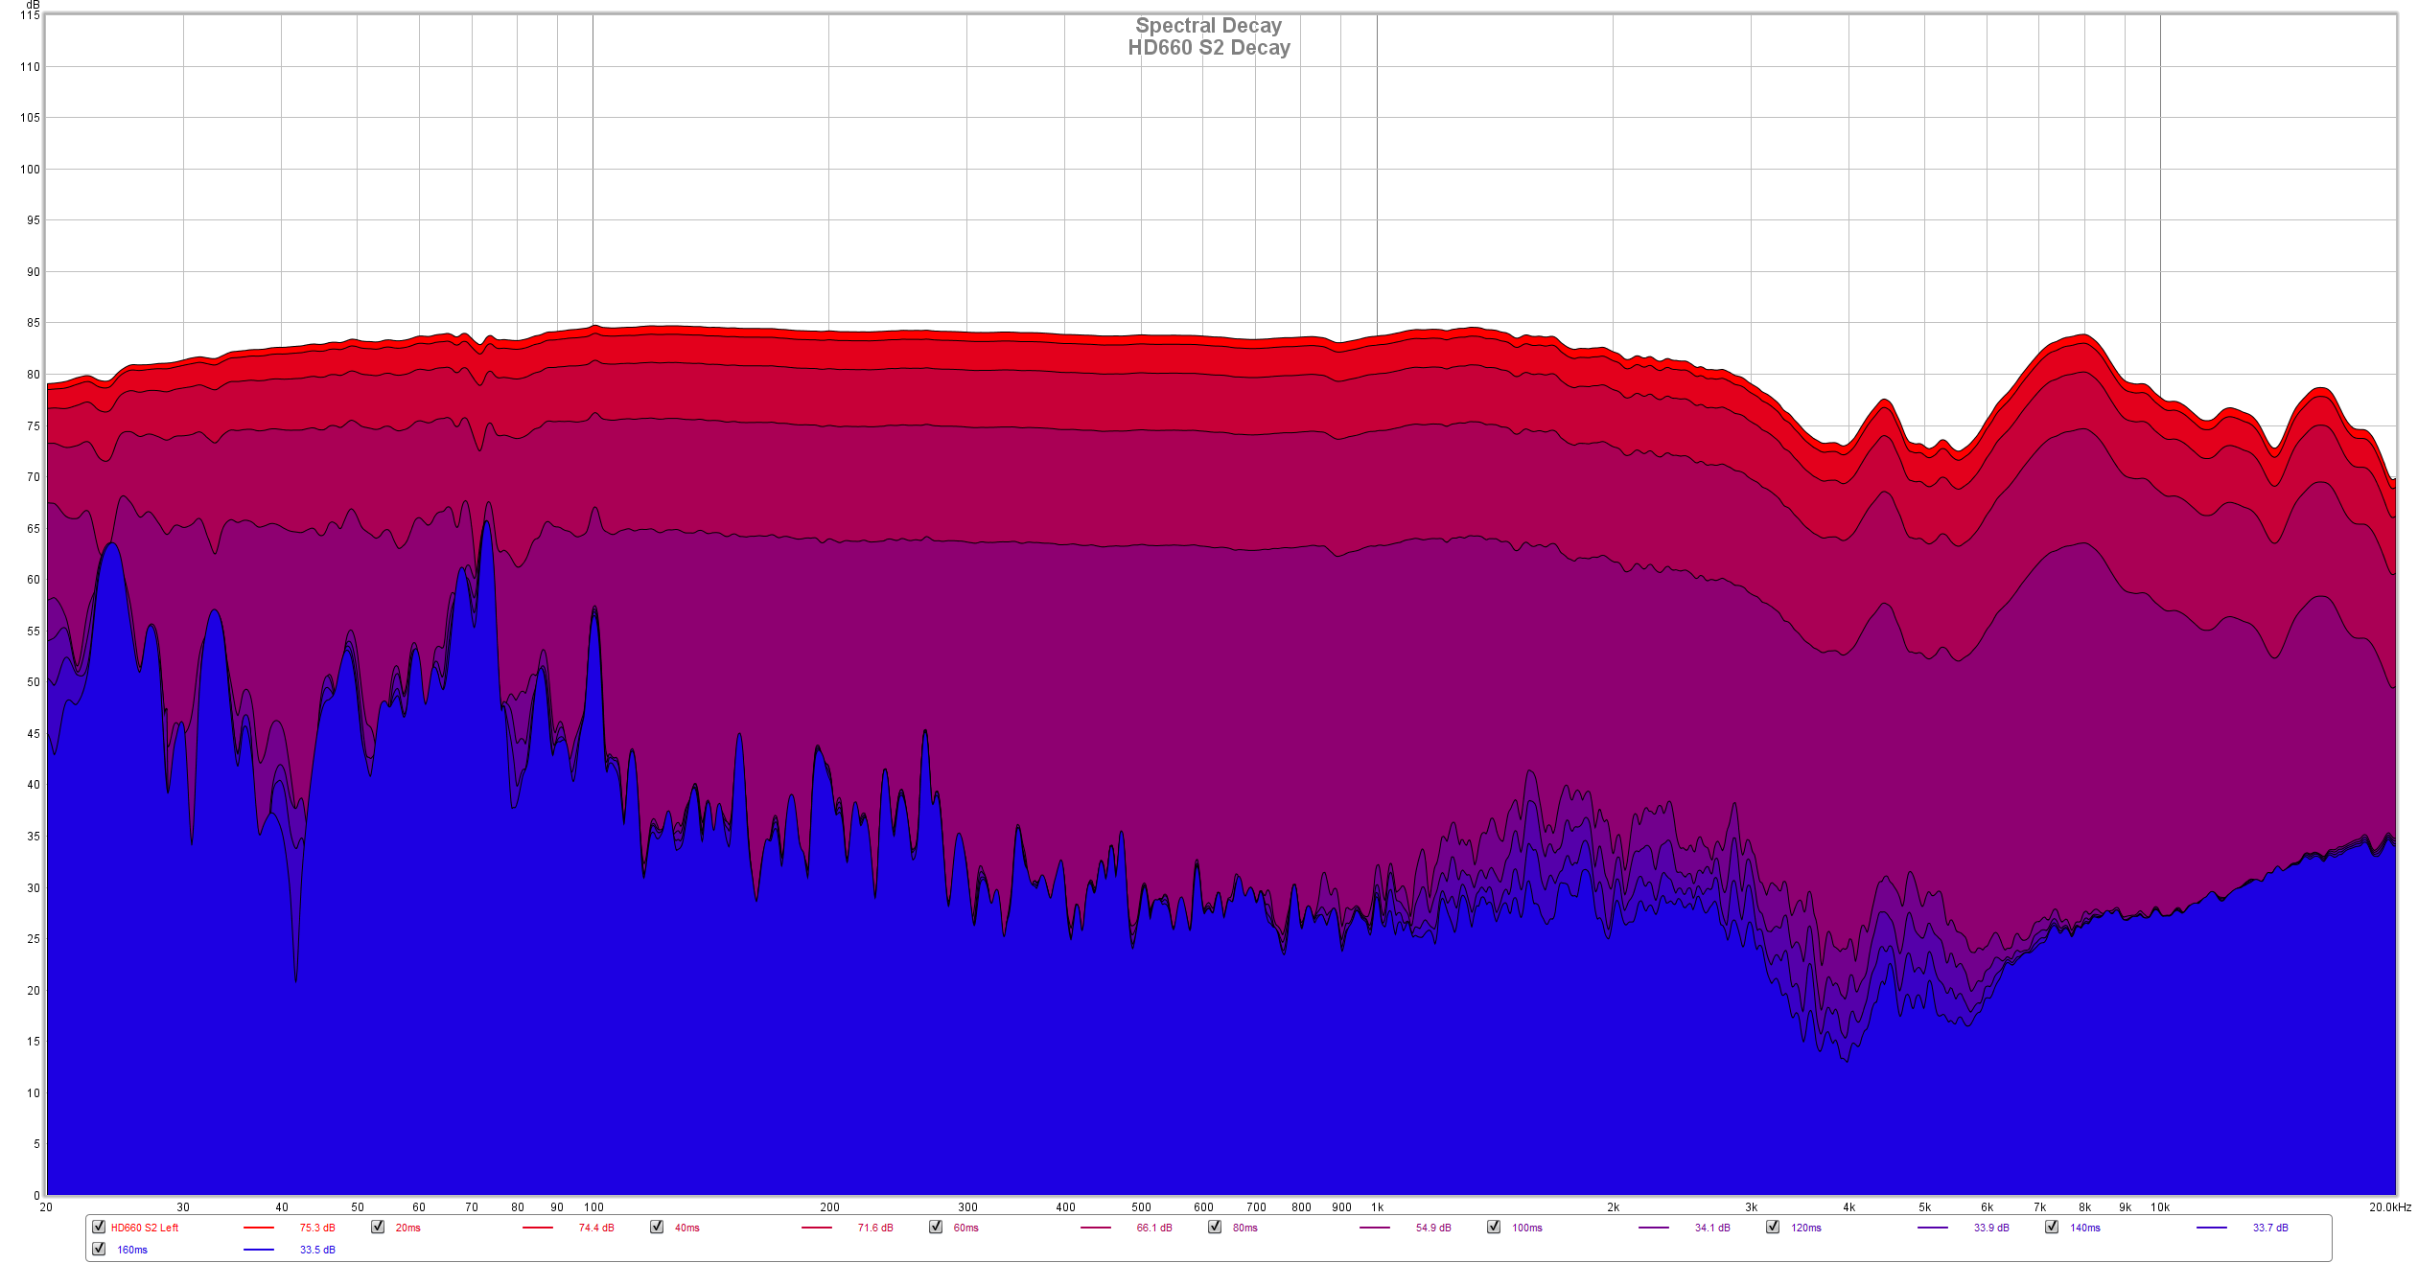Uncheck the HD660 S2 Left trace checkbox
This screenshot has width=2418, height=1263.
coord(99,1227)
